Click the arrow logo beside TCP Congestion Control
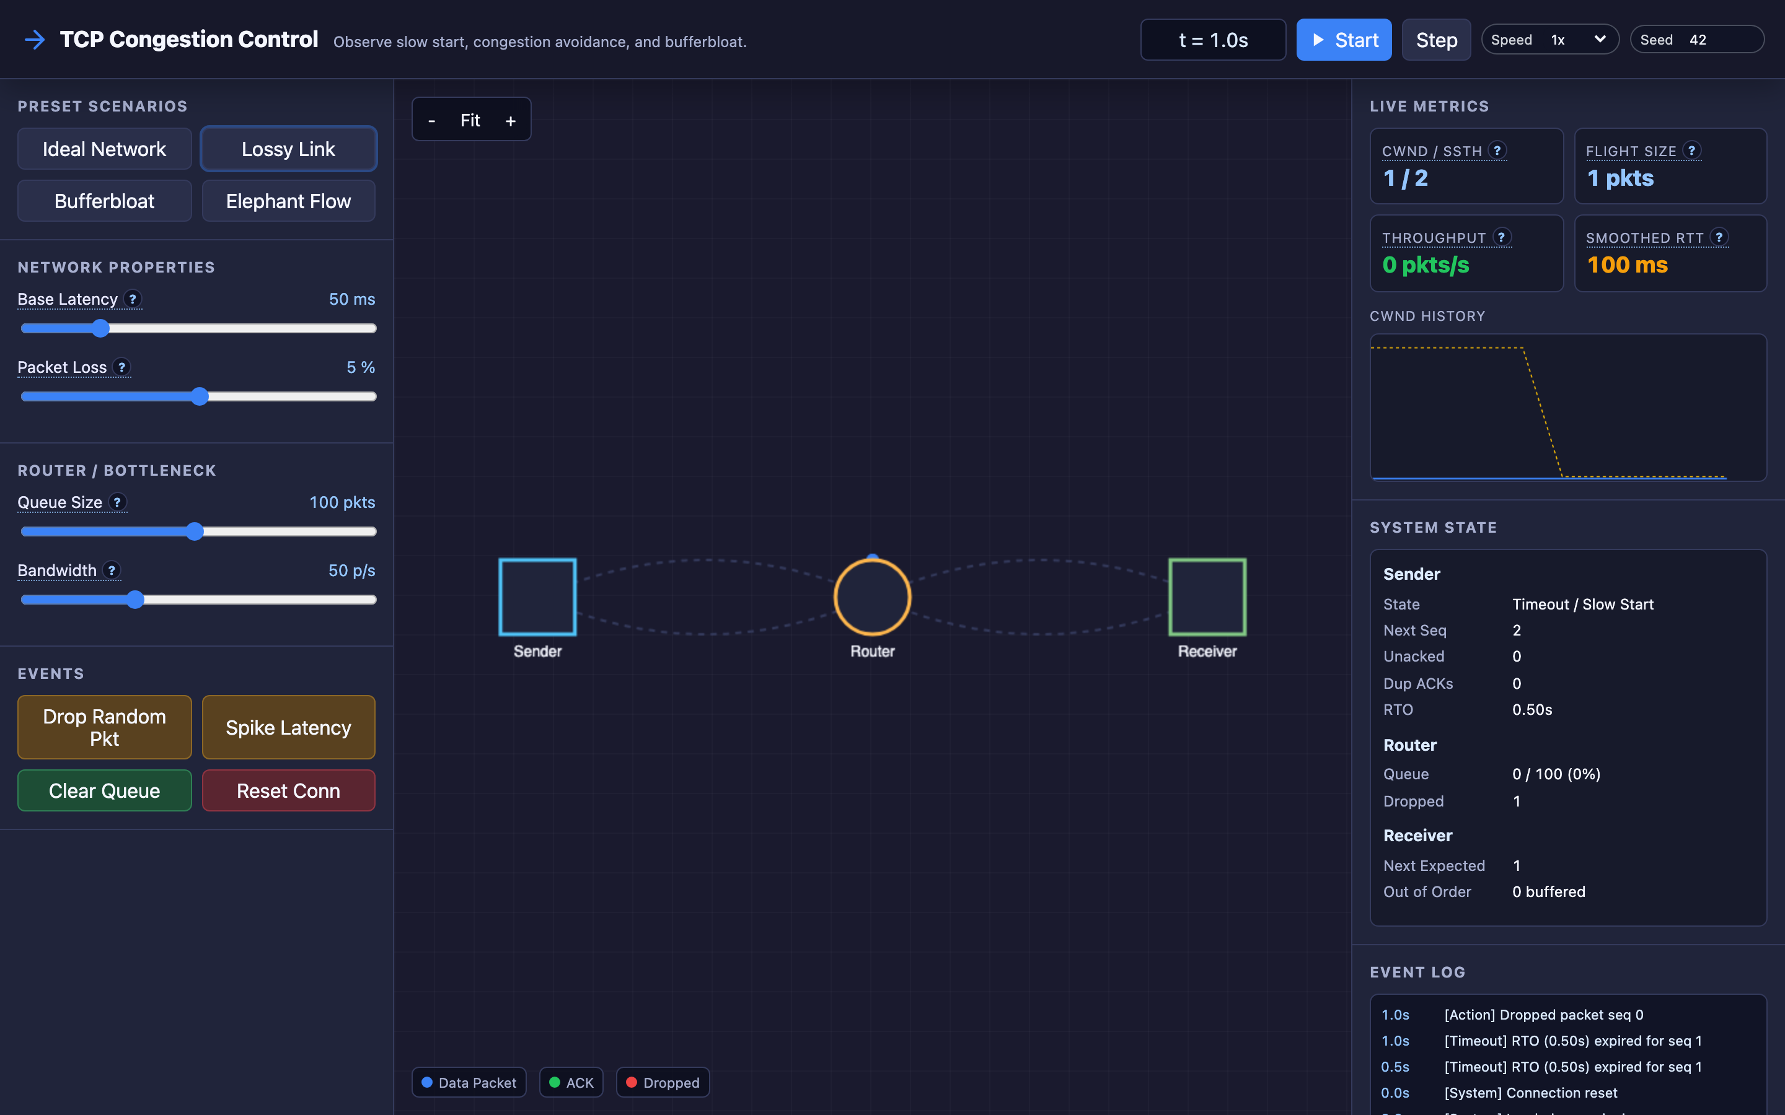The height and width of the screenshot is (1115, 1785). pyautogui.click(x=35, y=40)
